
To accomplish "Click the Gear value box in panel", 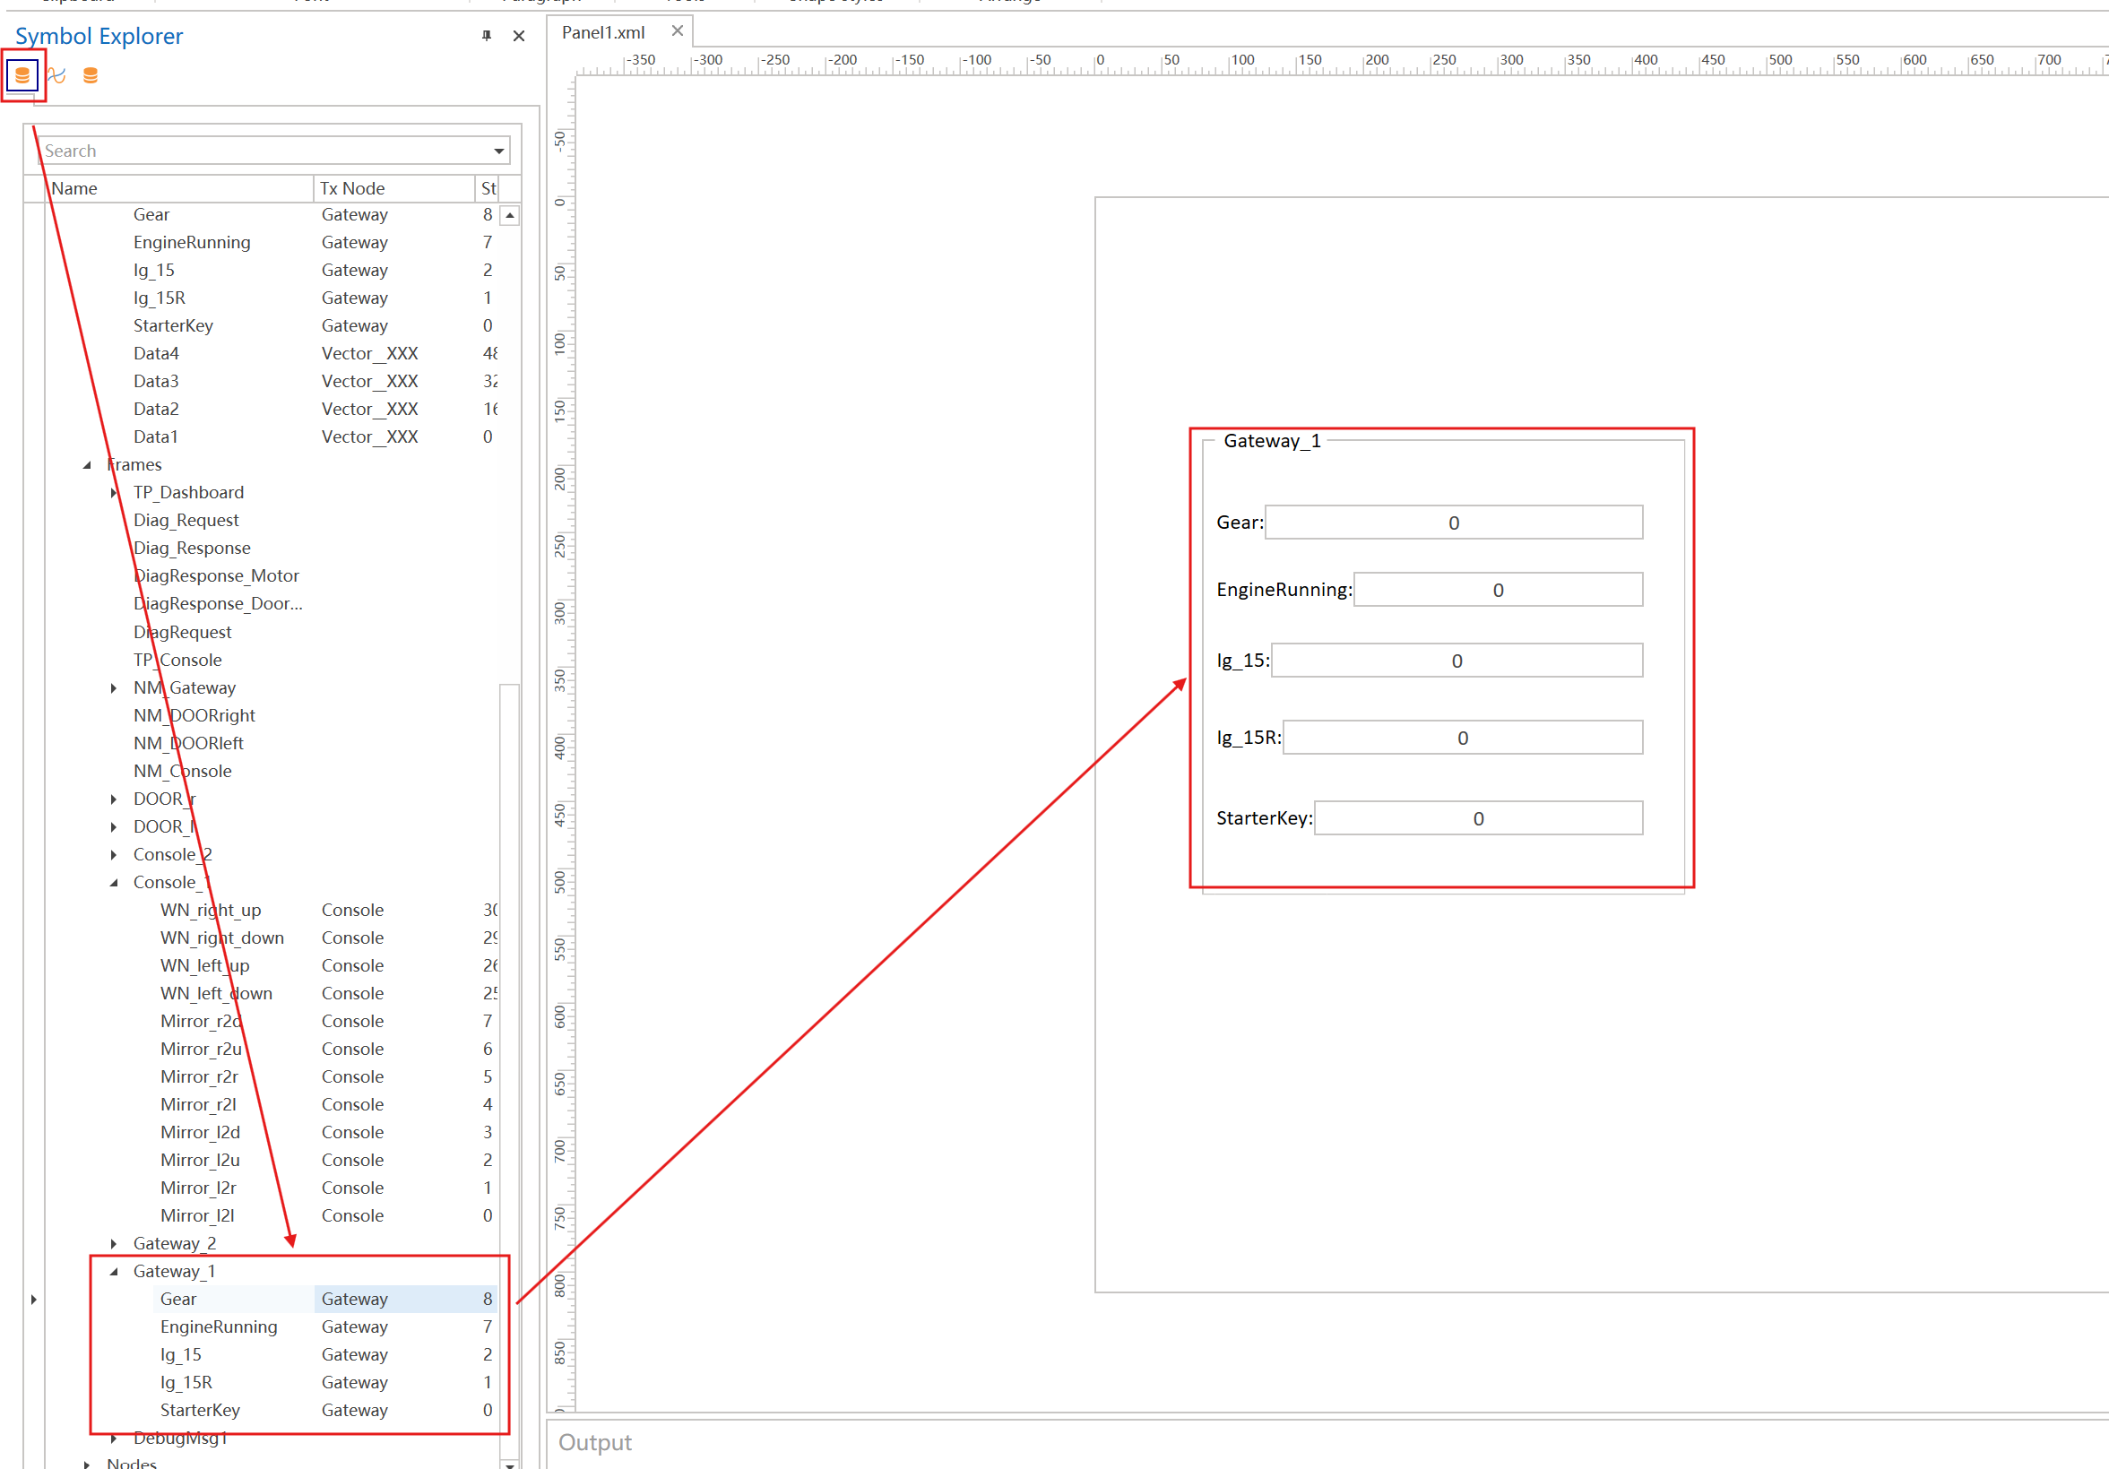I will (x=1453, y=523).
